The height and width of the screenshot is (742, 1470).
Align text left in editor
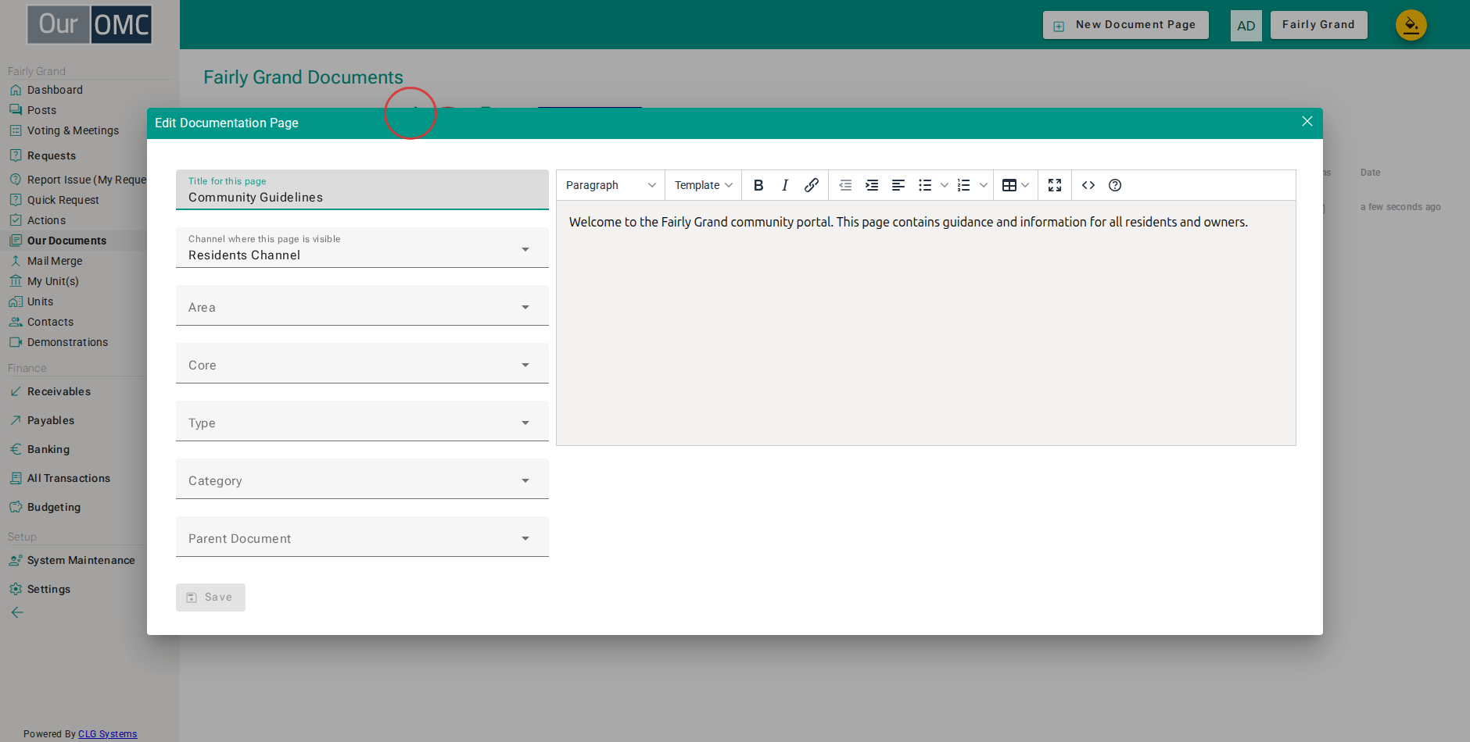(898, 185)
